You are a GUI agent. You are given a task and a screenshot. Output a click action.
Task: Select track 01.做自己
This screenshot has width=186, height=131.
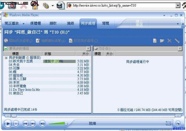click(16, 93)
